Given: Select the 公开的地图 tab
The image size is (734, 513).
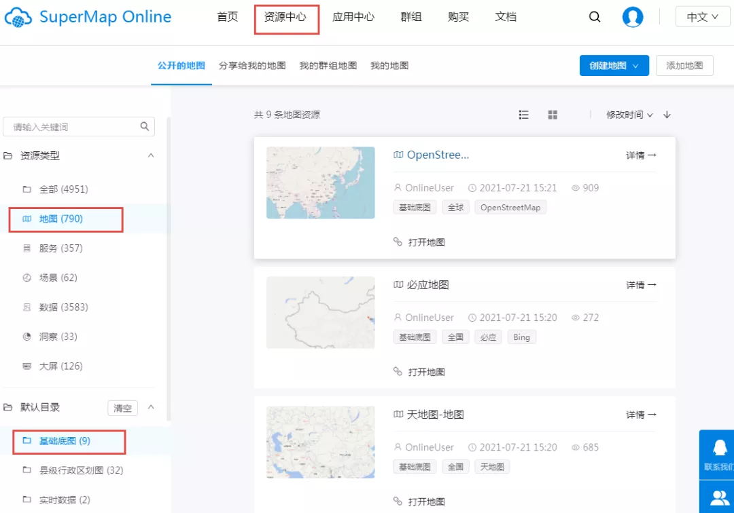Looking at the screenshot, I should tap(181, 65).
